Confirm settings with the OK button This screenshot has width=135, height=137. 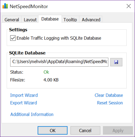coord(53,131)
